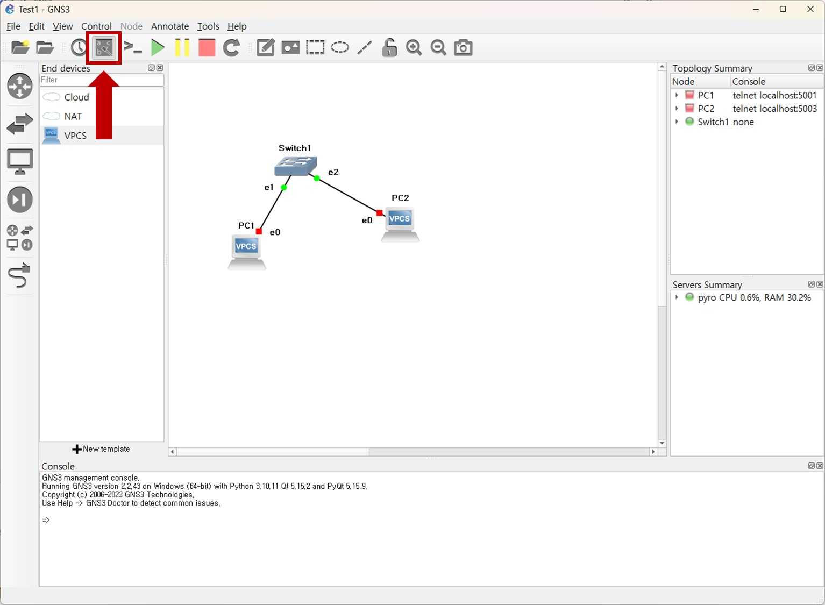Open the View menu

(x=62, y=26)
